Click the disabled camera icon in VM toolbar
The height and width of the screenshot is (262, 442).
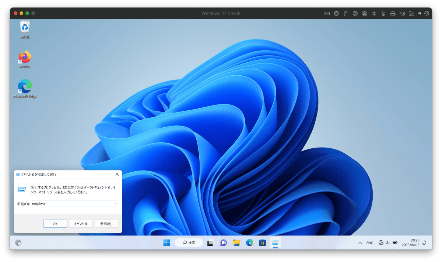402,13
